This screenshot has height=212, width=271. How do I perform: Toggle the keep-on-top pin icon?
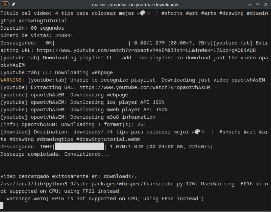tap(13, 4)
